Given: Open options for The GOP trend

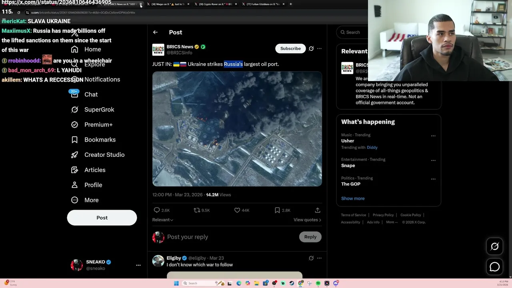Looking at the screenshot, I should 433,179.
